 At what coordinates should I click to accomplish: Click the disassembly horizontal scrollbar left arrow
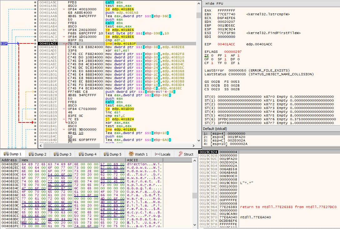click(41, 146)
